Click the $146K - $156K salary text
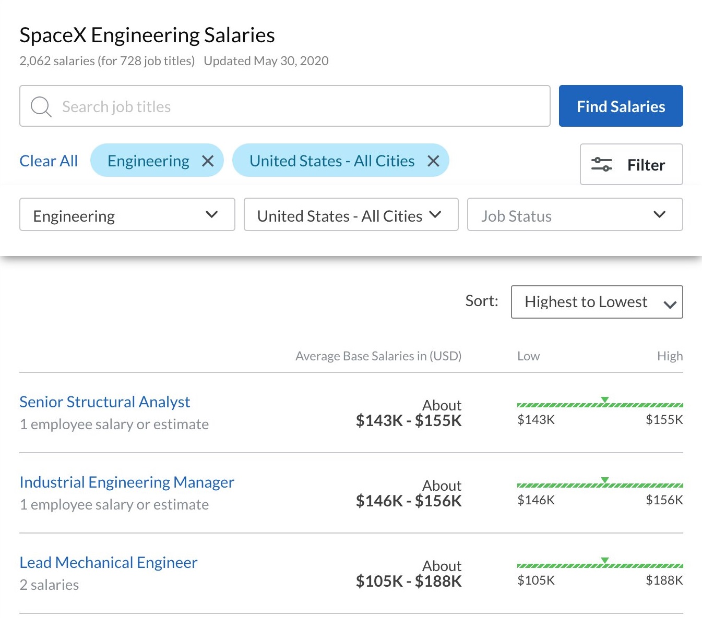This screenshot has width=702, height=618. 409,501
